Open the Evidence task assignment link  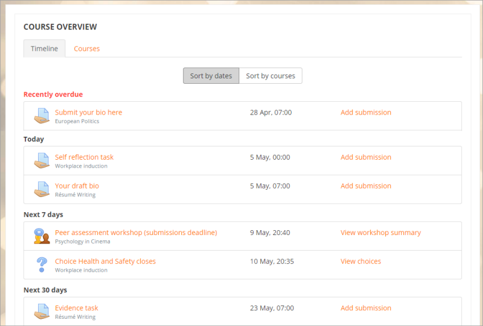[x=76, y=308]
